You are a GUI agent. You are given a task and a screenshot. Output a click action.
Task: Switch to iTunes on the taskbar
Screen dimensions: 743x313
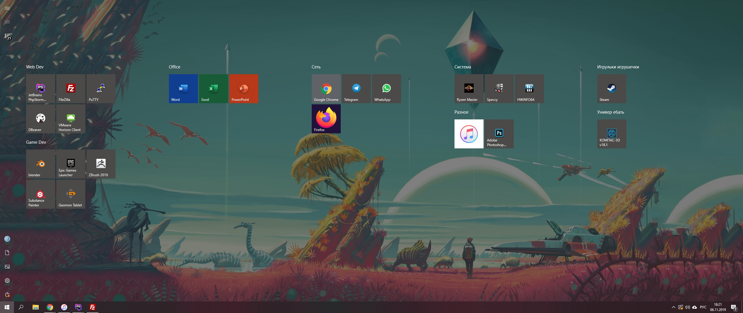(x=64, y=307)
